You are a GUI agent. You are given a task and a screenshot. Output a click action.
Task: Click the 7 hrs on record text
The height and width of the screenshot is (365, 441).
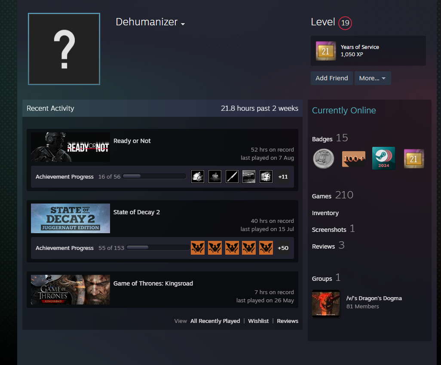(x=274, y=292)
